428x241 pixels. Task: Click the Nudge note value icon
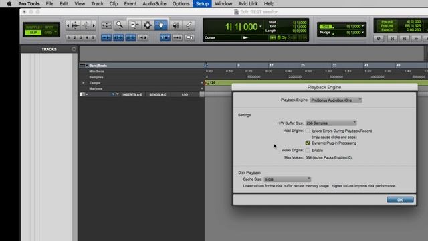(334, 33)
